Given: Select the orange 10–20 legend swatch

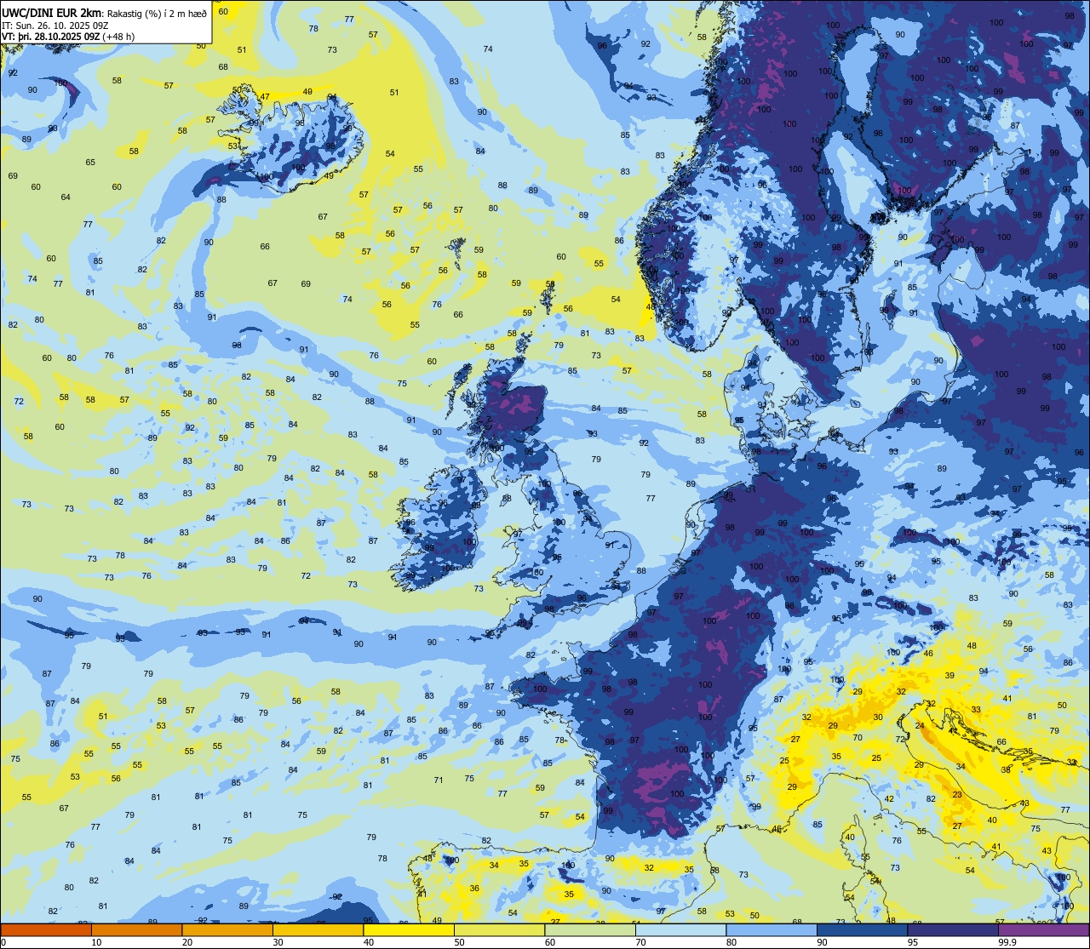Looking at the screenshot, I should click(x=136, y=929).
